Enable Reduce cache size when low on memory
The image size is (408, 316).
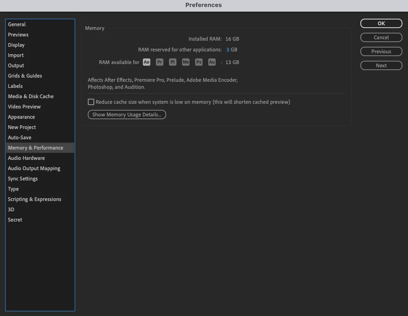(91, 102)
